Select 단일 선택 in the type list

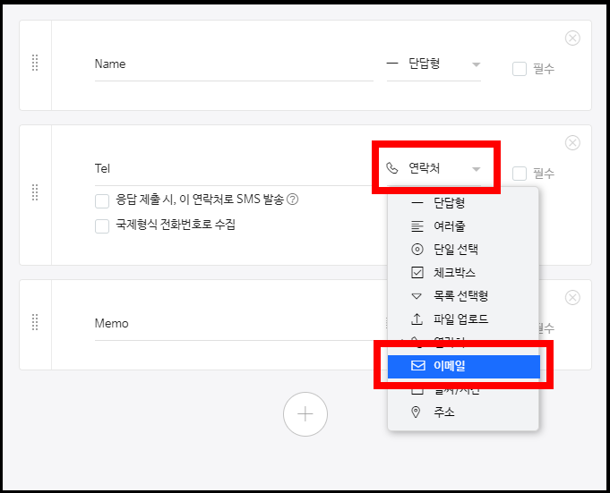(463, 250)
